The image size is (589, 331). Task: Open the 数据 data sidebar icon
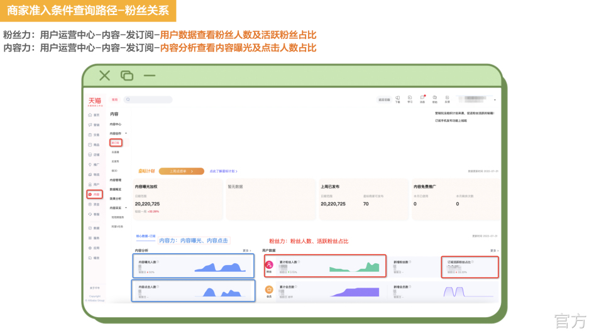coord(94,228)
